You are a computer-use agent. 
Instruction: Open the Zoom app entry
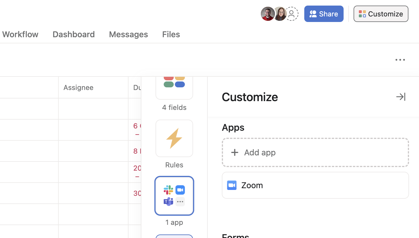[x=315, y=185]
